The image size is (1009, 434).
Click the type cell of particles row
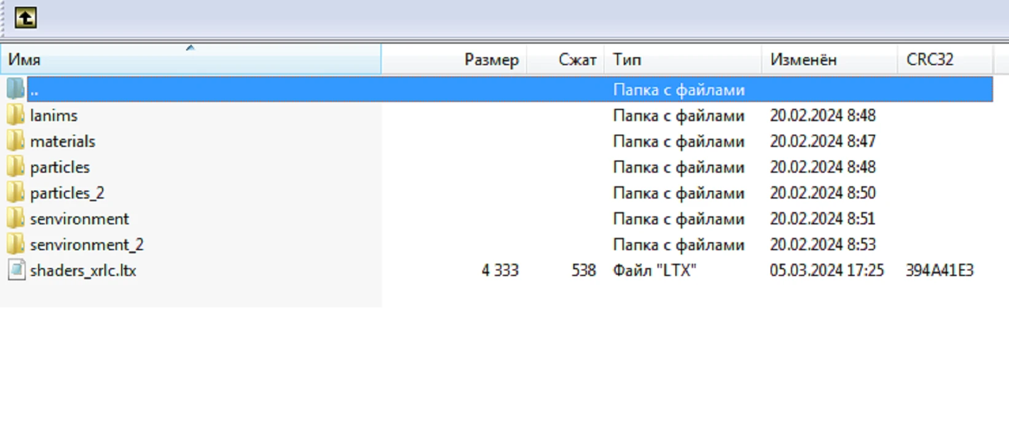[x=679, y=167]
